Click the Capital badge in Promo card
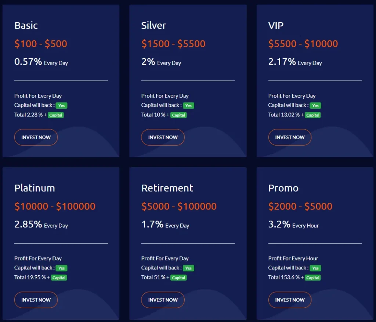 [x=313, y=278]
